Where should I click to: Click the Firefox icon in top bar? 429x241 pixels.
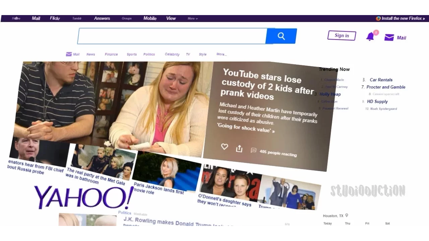(378, 18)
